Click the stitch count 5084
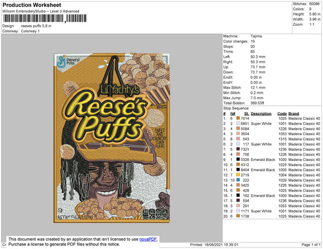The image size is (323, 249). tap(245, 129)
